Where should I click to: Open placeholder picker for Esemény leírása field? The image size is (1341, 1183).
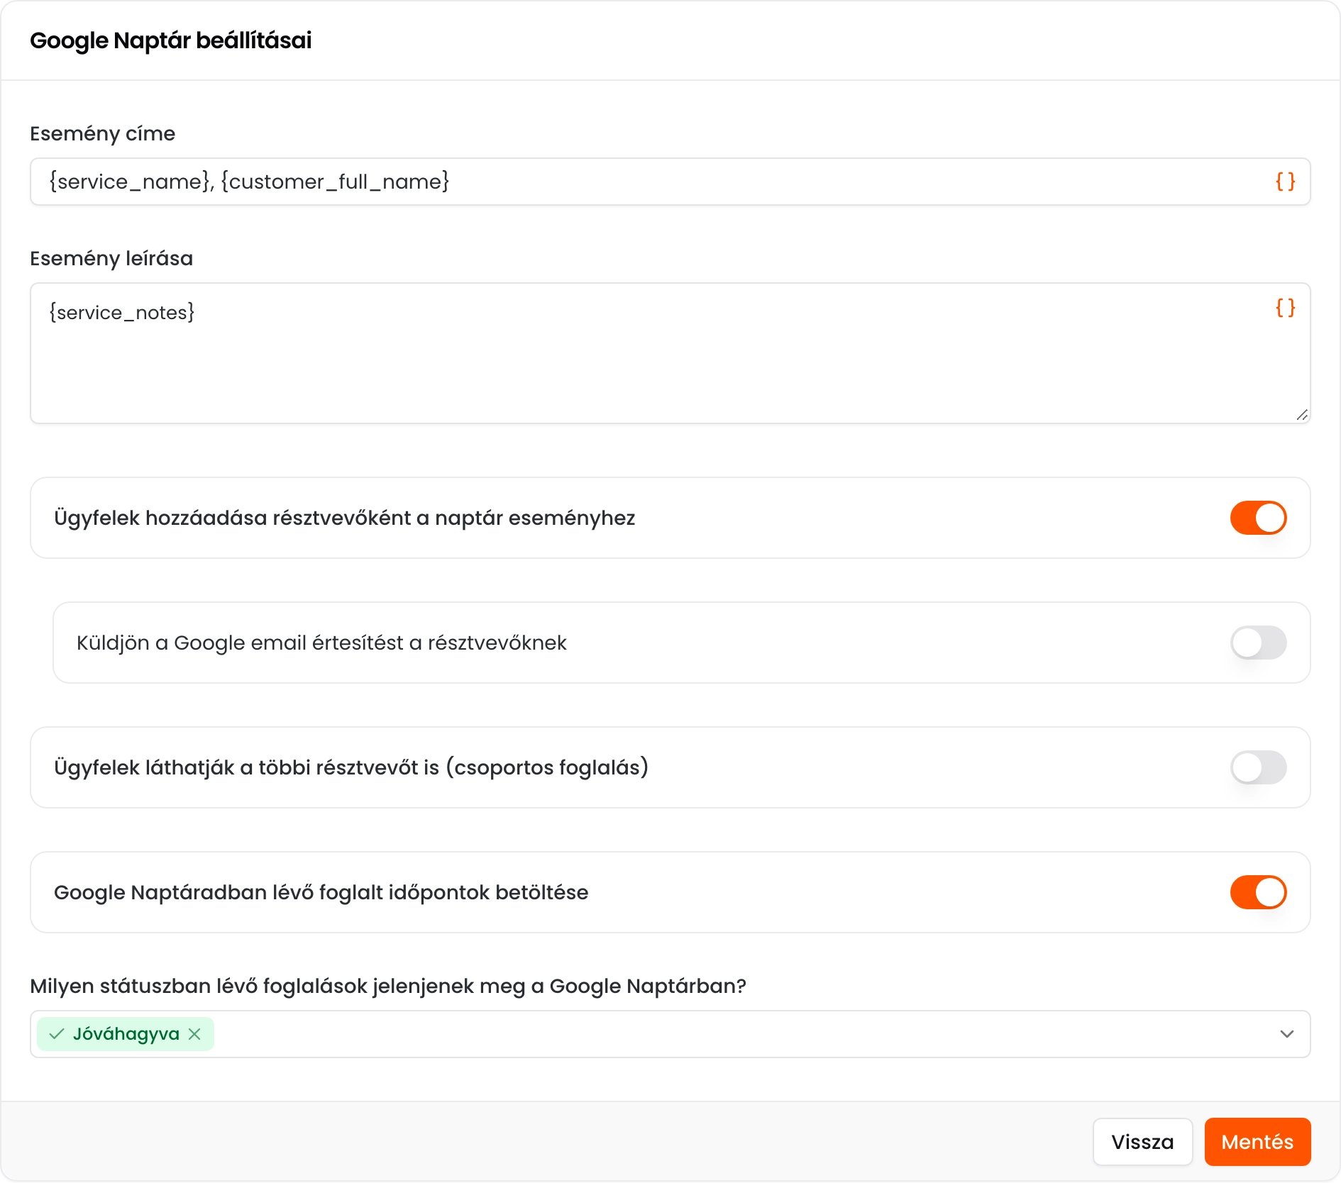[1285, 307]
